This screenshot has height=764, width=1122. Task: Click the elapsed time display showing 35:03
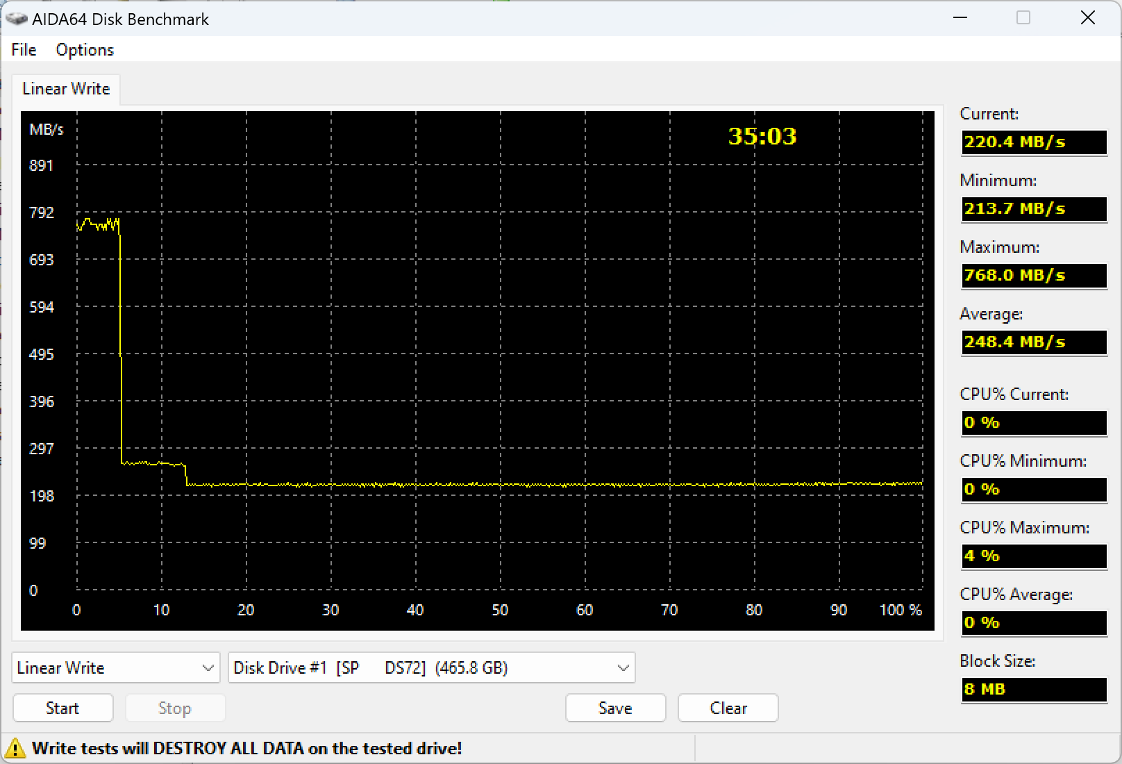click(761, 137)
